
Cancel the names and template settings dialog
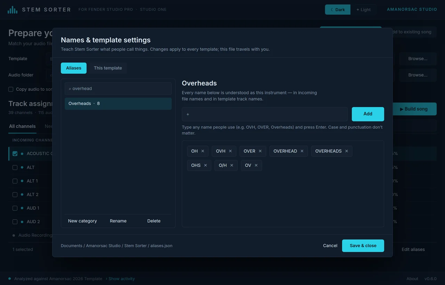330,246
